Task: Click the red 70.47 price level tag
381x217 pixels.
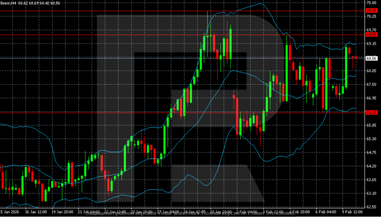Action: click(371, 10)
